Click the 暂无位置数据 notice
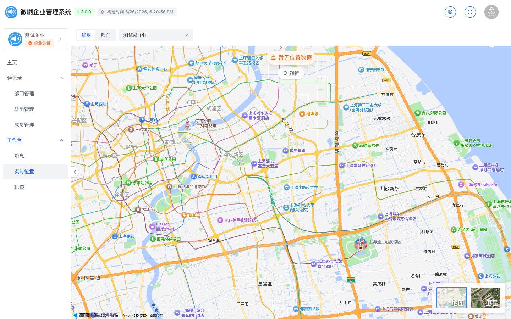Image resolution: width=511 pixels, height=319 pixels. point(291,57)
